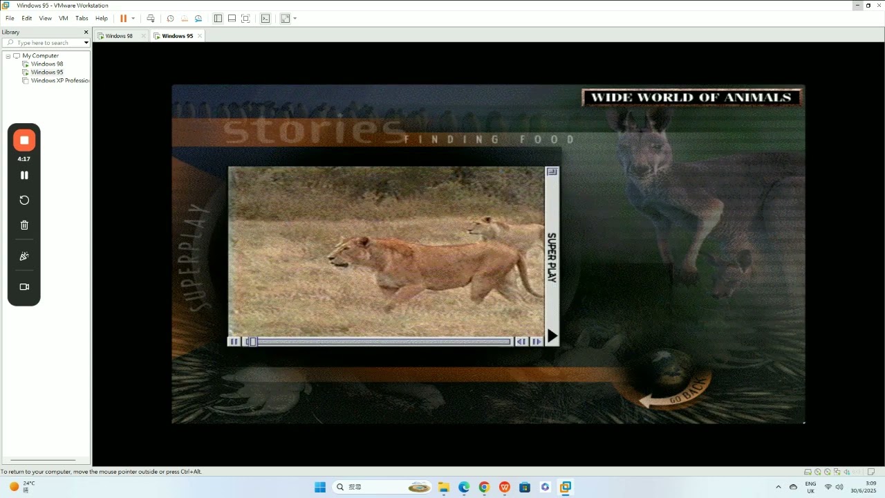Screen dimensions: 885x498
Task: Toggle the recorder camera icon
Action: click(24, 287)
